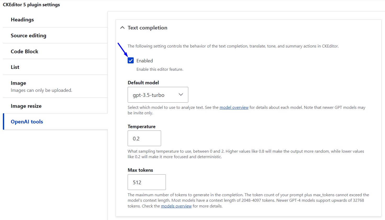This screenshot has height=220, width=385.
Task: Click the Default model label
Action: (143, 83)
